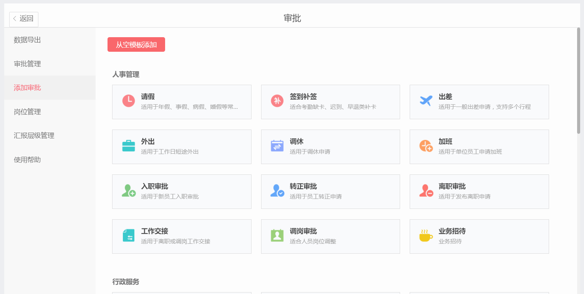Click the 调休 template title
The height and width of the screenshot is (294, 584).
coord(297,141)
